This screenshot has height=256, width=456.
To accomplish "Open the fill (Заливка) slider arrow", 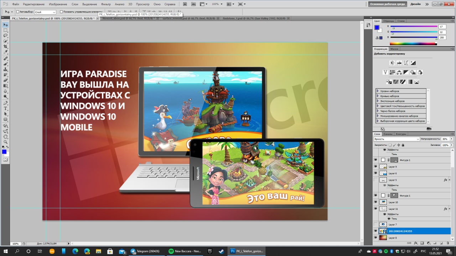I will click(x=452, y=145).
